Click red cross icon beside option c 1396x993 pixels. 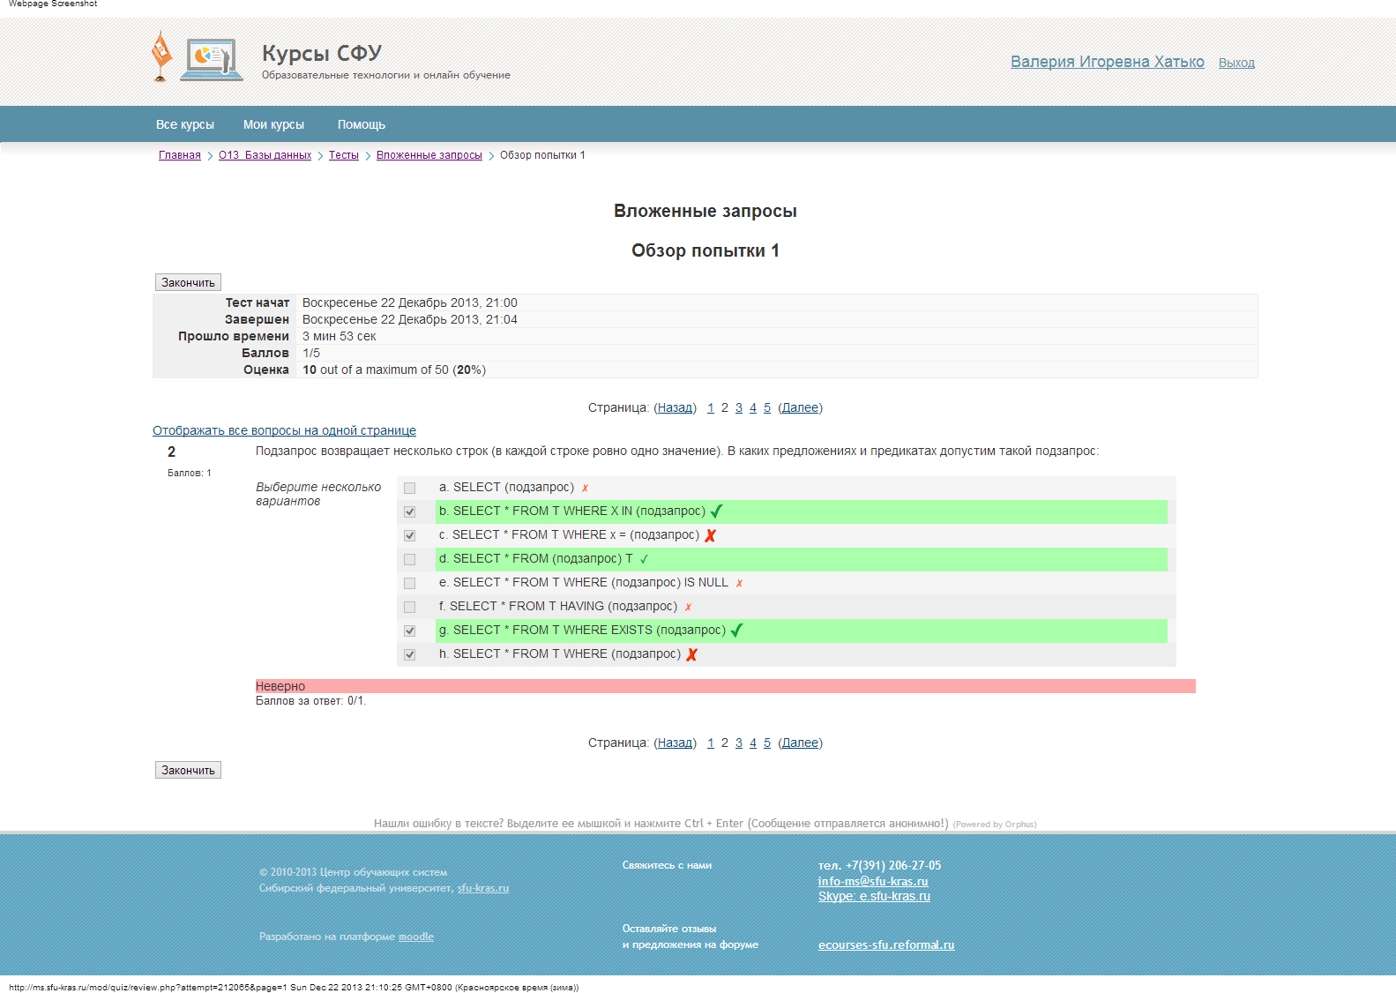tap(710, 535)
